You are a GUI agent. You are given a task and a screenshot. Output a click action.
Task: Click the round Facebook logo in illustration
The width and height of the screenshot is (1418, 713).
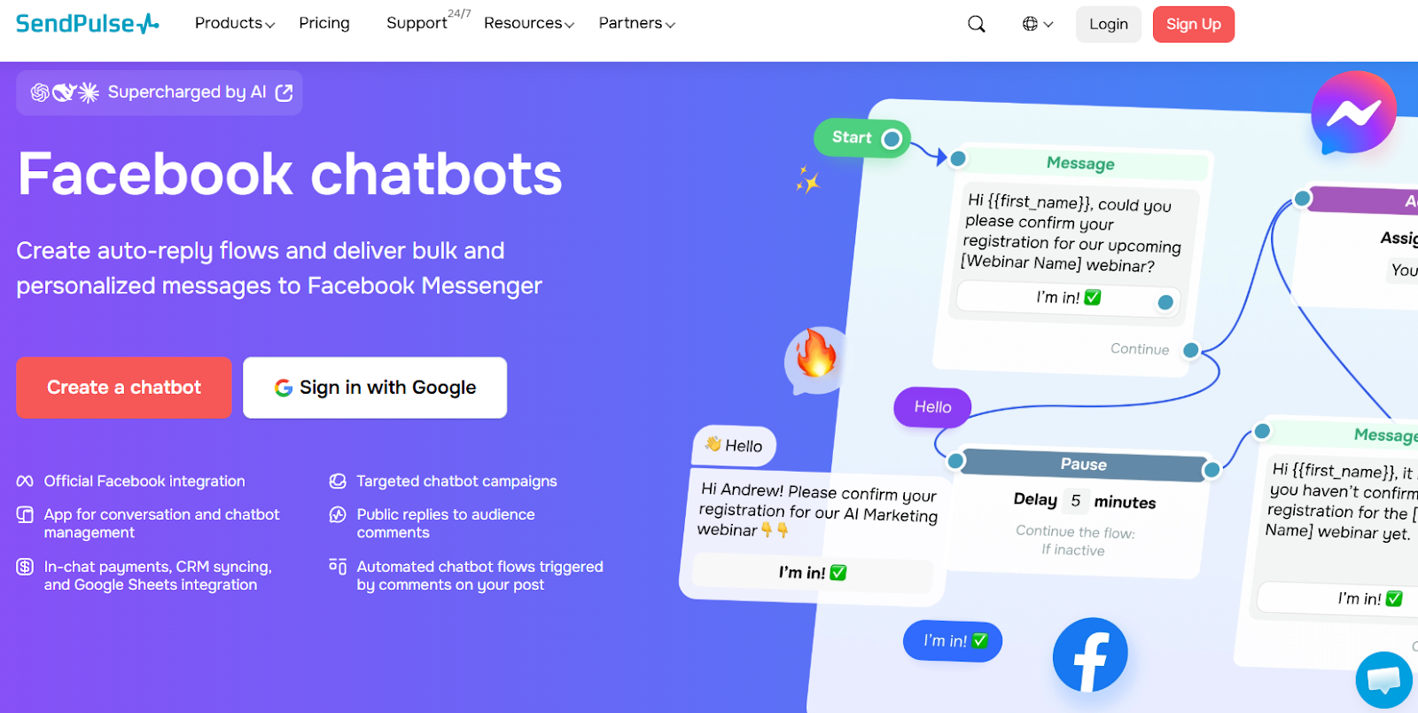click(x=1090, y=655)
